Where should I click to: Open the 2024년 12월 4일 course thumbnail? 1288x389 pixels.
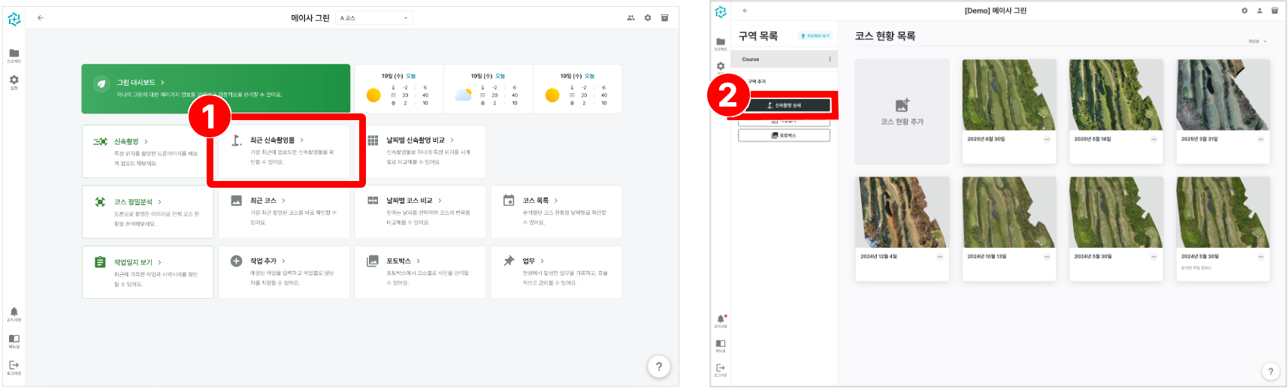902,213
